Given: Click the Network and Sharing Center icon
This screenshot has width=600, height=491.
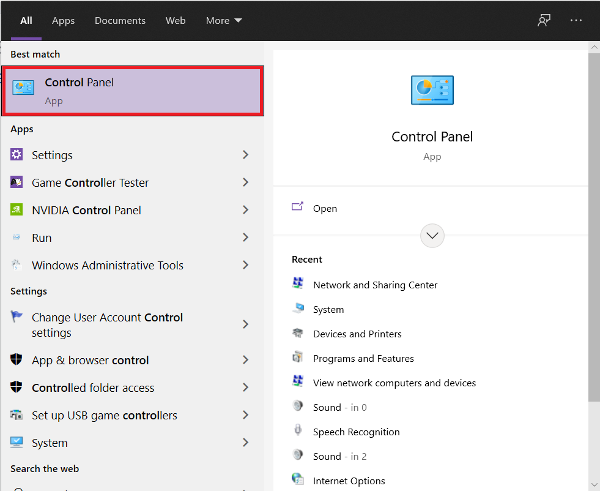Looking at the screenshot, I should (x=298, y=283).
